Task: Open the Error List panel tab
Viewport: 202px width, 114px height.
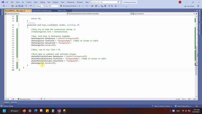Action: 14,102
